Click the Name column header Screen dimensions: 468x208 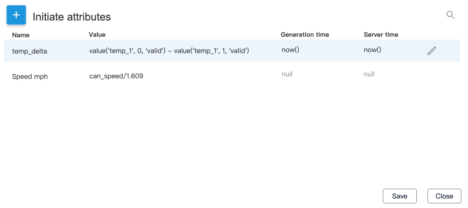tap(21, 35)
